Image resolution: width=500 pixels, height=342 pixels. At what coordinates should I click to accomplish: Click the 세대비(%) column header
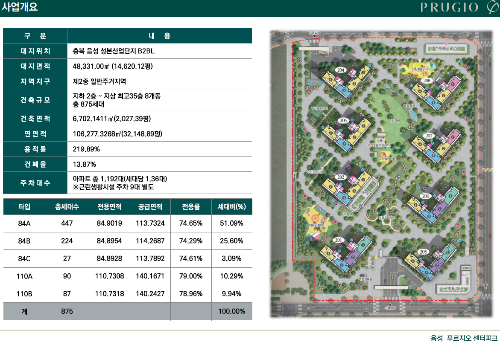[x=232, y=207]
